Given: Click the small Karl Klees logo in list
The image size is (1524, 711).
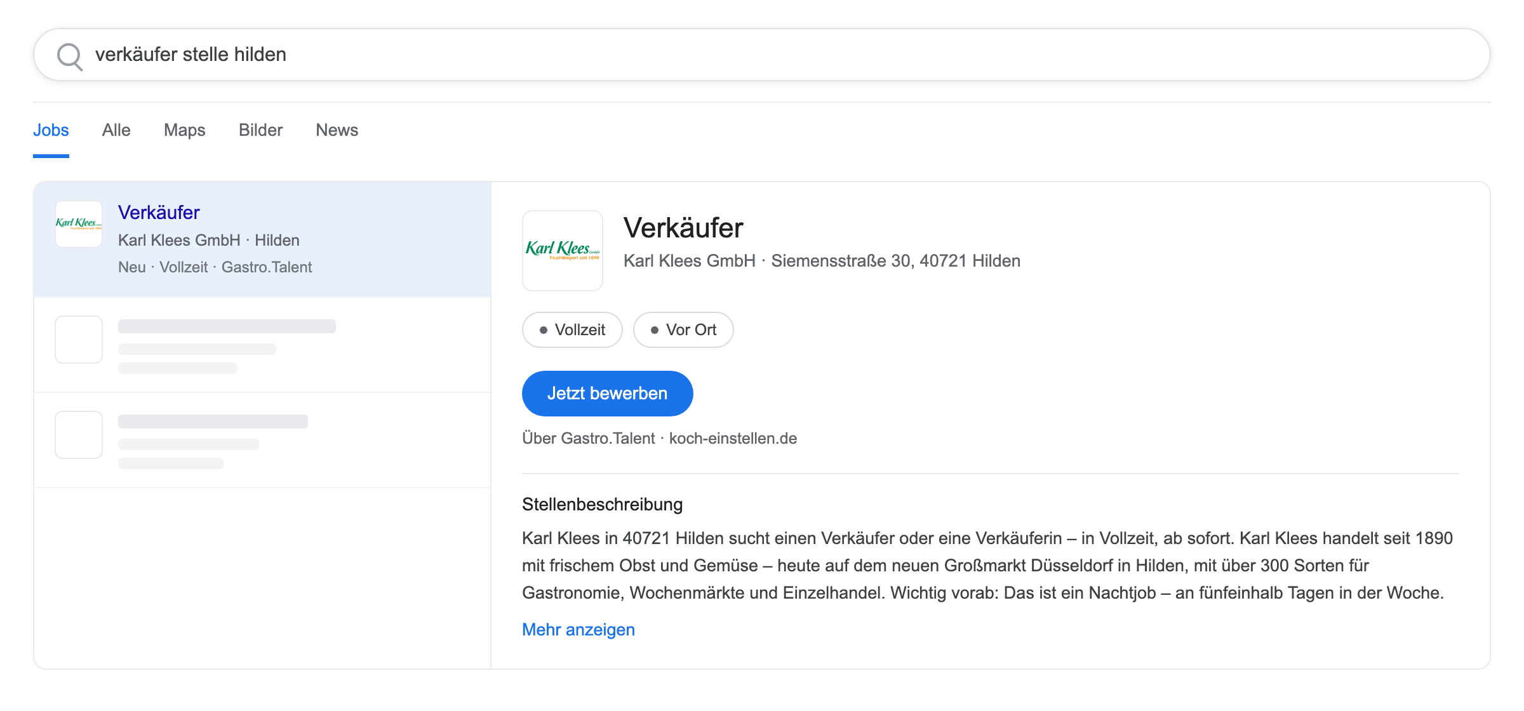Looking at the screenshot, I should click(x=79, y=224).
